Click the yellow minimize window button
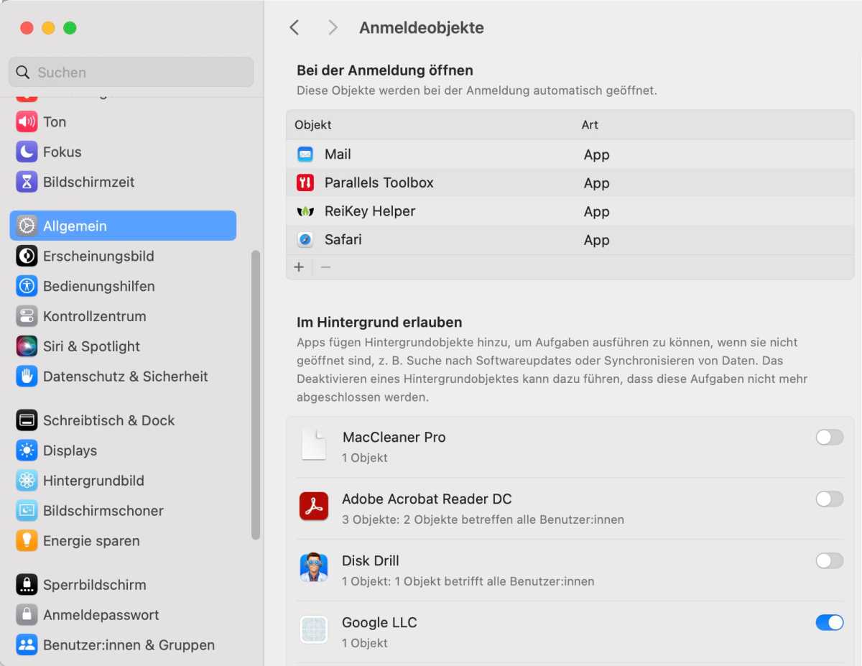This screenshot has width=862, height=666. pos(48,28)
